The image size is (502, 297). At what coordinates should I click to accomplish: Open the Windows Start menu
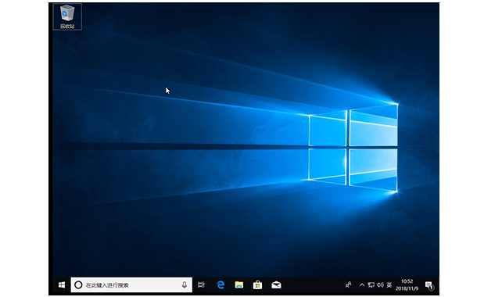62,284
